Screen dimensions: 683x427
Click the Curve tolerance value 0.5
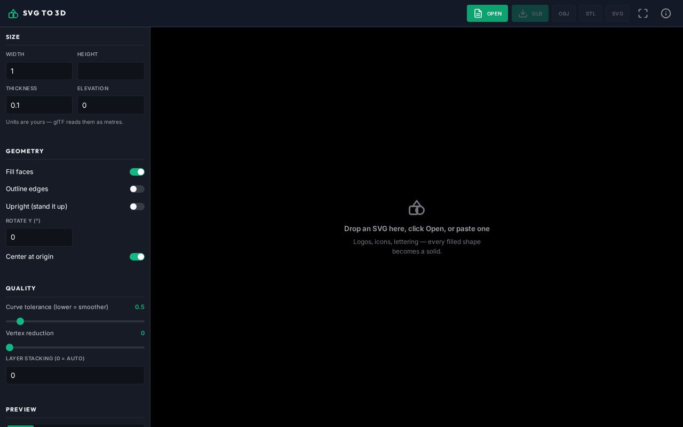(x=140, y=307)
